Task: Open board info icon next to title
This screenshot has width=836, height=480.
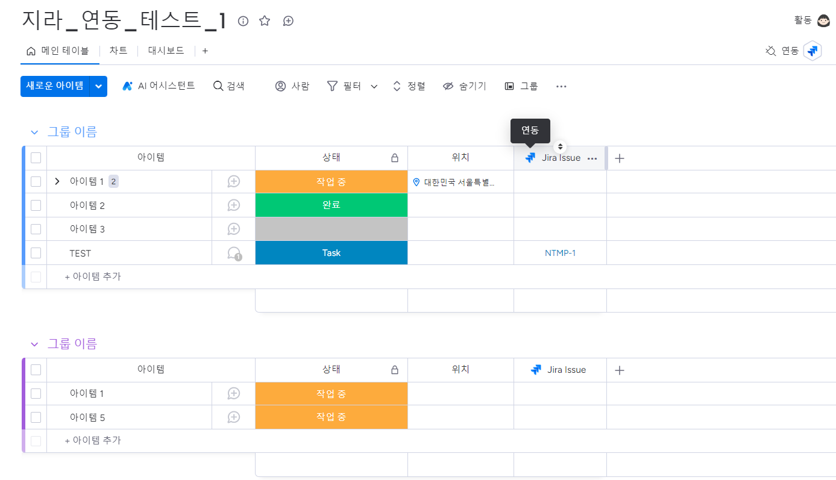Action: (x=243, y=21)
